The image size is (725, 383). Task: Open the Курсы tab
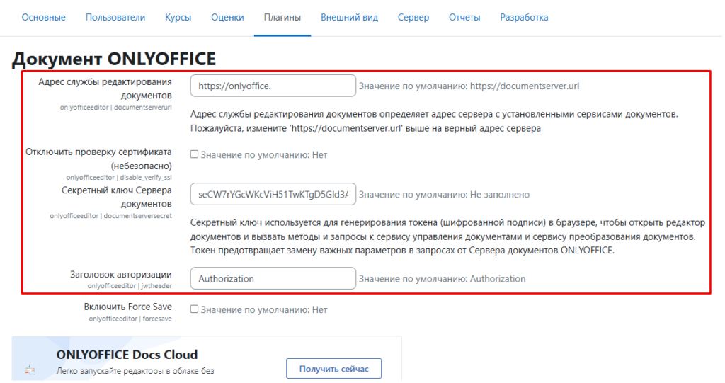[178, 18]
